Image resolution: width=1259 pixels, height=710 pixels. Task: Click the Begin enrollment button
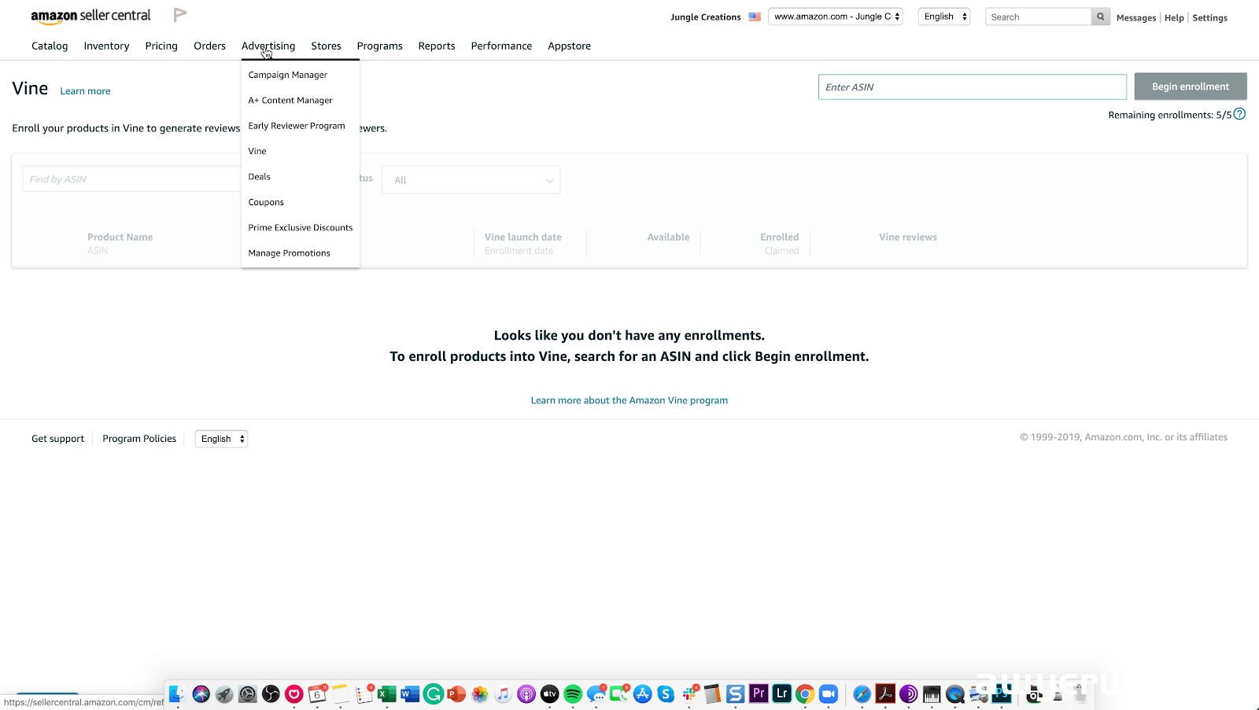(1191, 86)
